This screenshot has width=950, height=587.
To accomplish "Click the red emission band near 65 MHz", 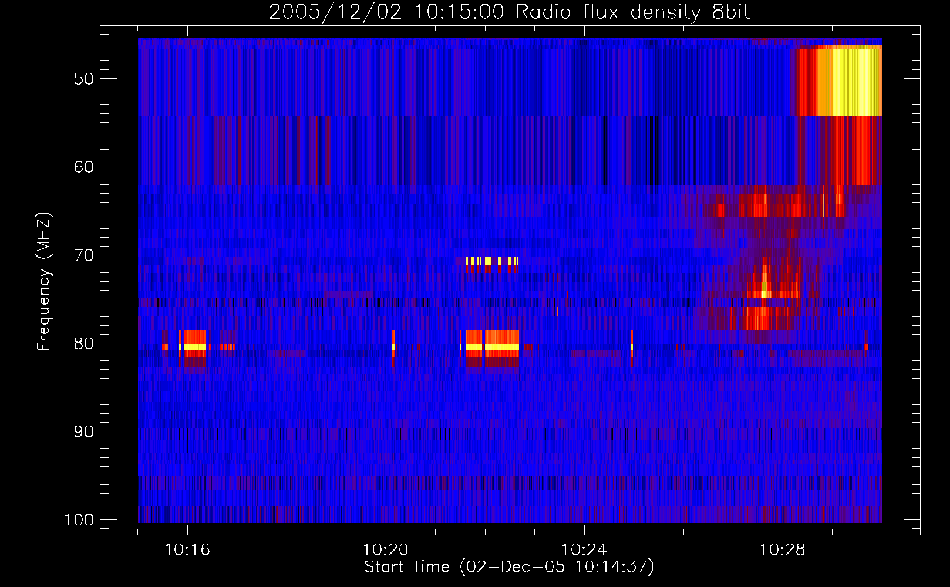I will (777, 207).
